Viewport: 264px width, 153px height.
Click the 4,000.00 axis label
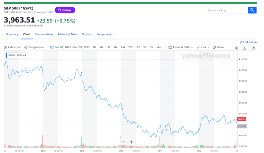point(242,103)
